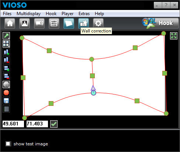Open the Multidisplay menu
The height and width of the screenshot is (152, 180).
point(29,14)
